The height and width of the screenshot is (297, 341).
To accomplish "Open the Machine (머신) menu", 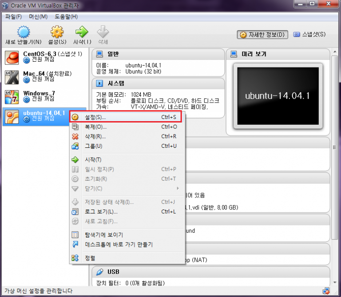I will point(38,17).
